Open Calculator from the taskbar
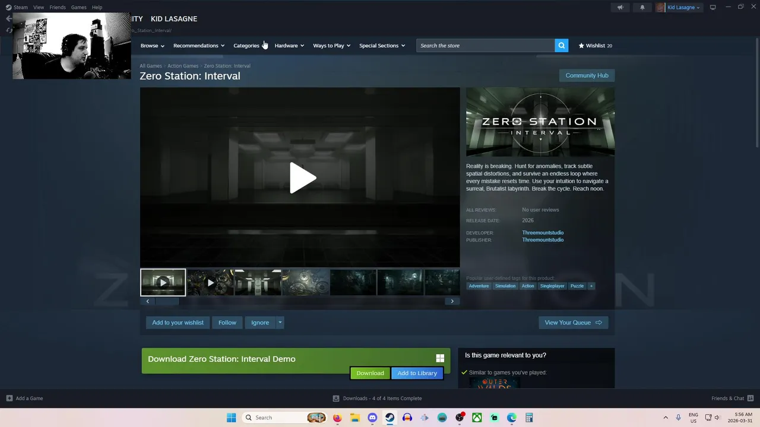This screenshot has height=427, width=760. pyautogui.click(x=529, y=418)
